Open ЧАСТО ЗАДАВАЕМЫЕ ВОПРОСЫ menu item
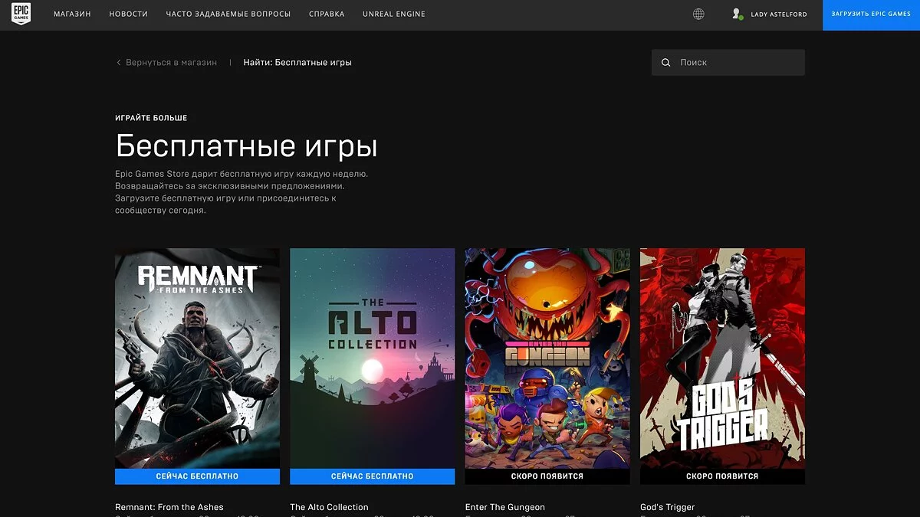Viewport: 920px width, 517px height. tap(228, 14)
